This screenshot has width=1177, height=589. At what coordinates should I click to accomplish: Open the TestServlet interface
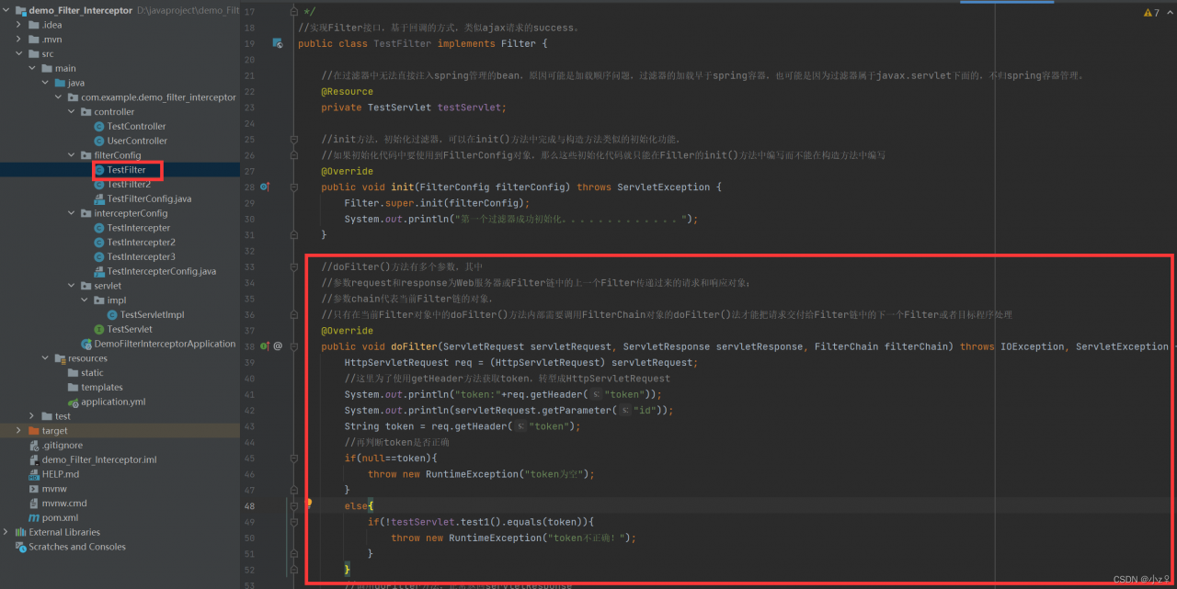coord(130,329)
